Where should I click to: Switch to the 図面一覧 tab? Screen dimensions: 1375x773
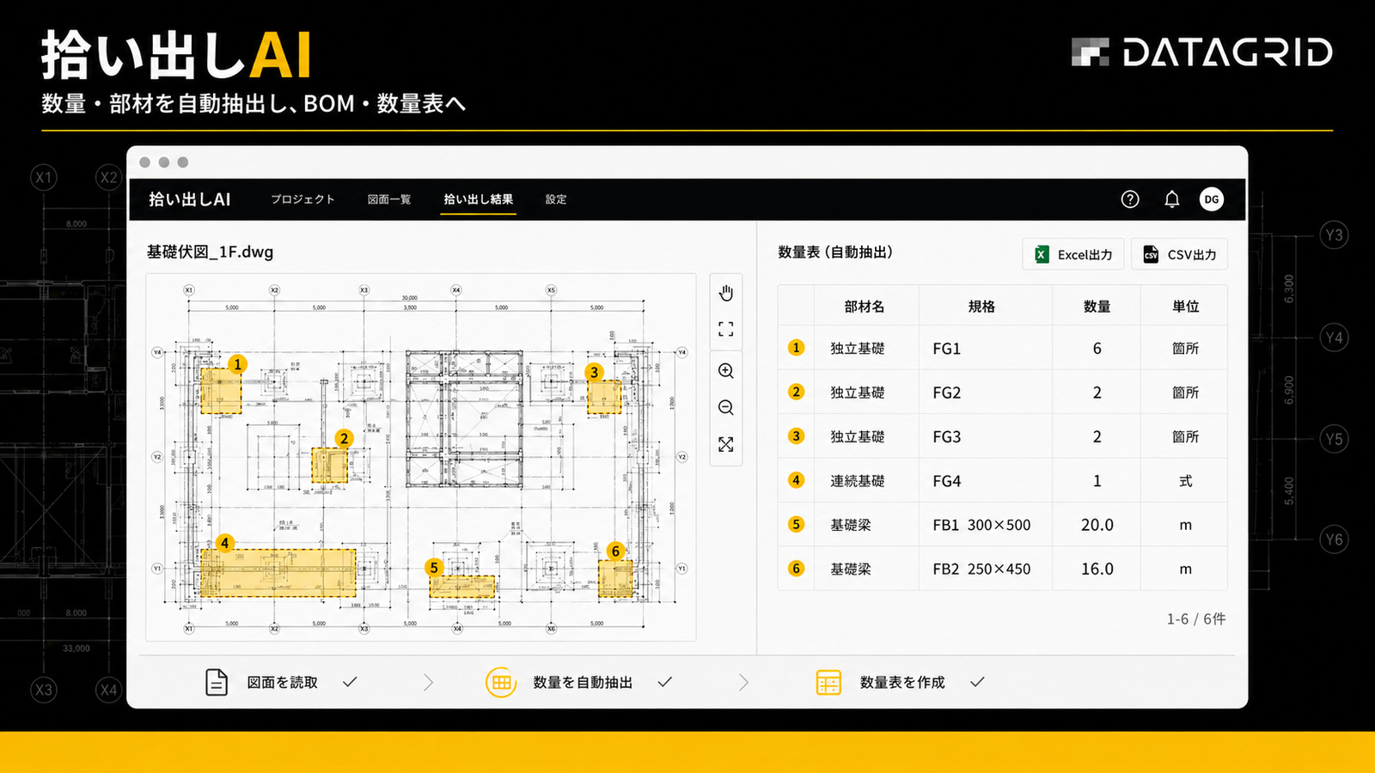[x=389, y=199]
